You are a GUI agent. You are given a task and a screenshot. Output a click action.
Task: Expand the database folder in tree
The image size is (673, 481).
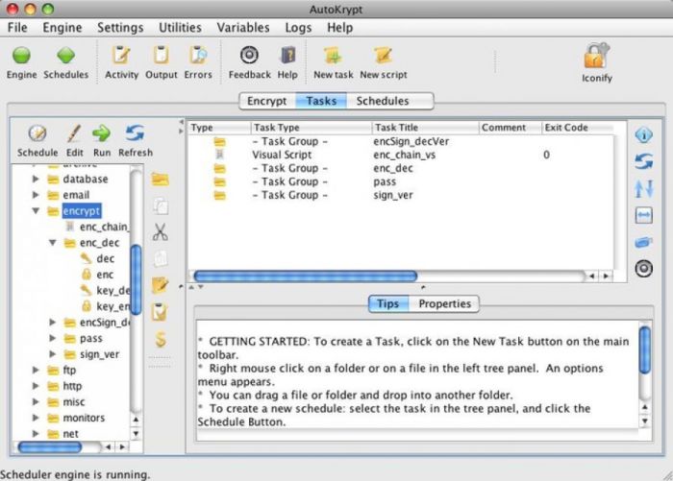coord(36,179)
